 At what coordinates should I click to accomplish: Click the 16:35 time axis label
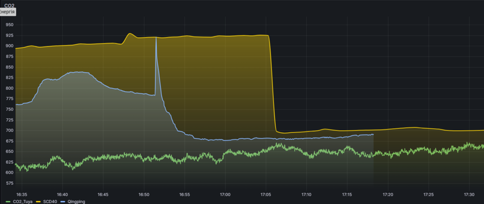click(22, 195)
